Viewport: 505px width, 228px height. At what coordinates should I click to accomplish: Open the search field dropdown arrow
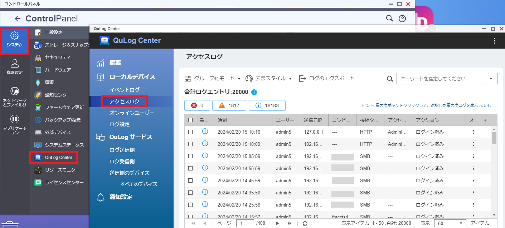491,79
